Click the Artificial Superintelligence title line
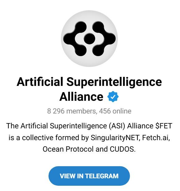Image resolution: width=180 pixels, height=191 pixels. 89,82
